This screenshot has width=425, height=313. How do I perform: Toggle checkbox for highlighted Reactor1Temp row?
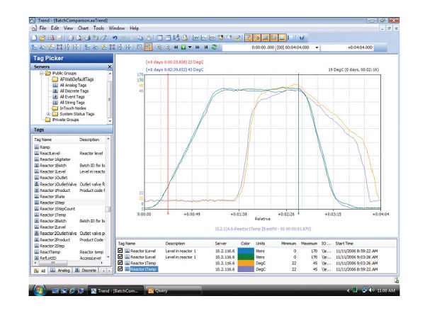coord(120,270)
